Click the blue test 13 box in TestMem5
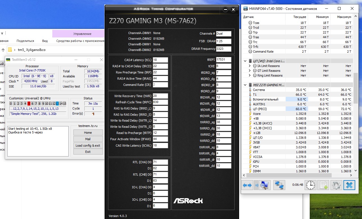The width and height of the screenshot is (362, 219). pyautogui.click(x=57, y=104)
